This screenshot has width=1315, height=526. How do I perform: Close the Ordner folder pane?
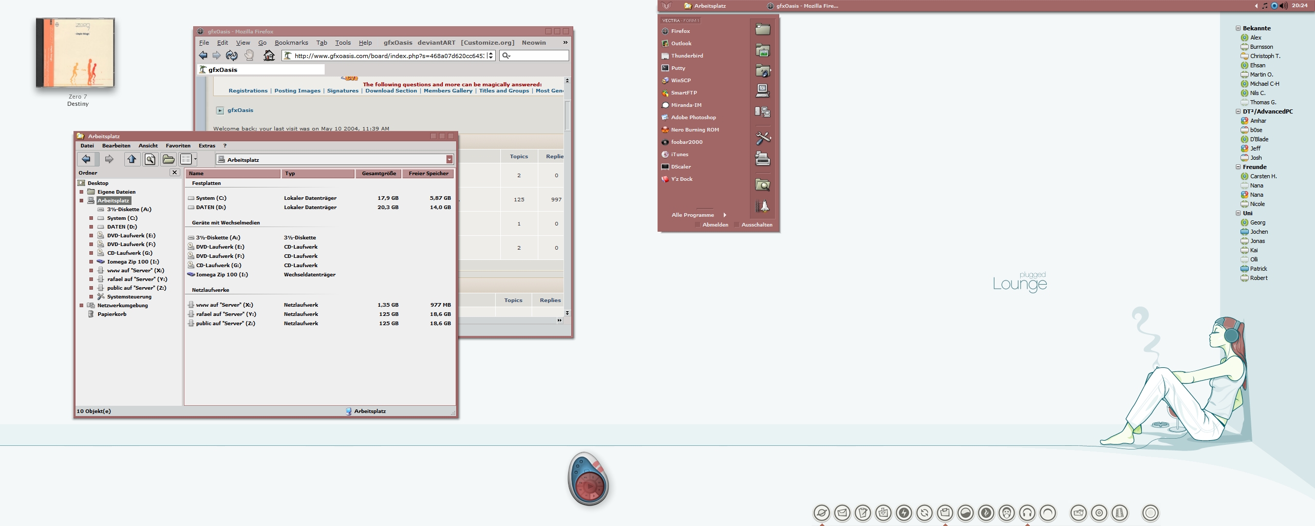[175, 173]
